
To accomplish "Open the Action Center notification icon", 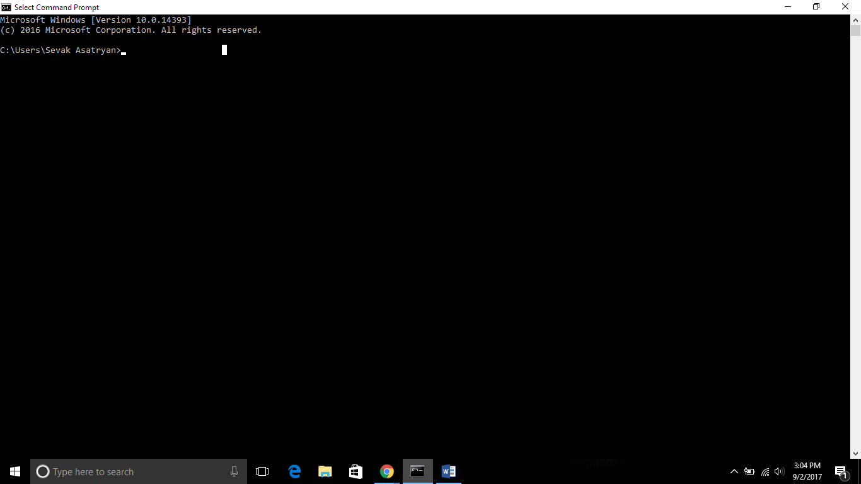I will pyautogui.click(x=841, y=471).
